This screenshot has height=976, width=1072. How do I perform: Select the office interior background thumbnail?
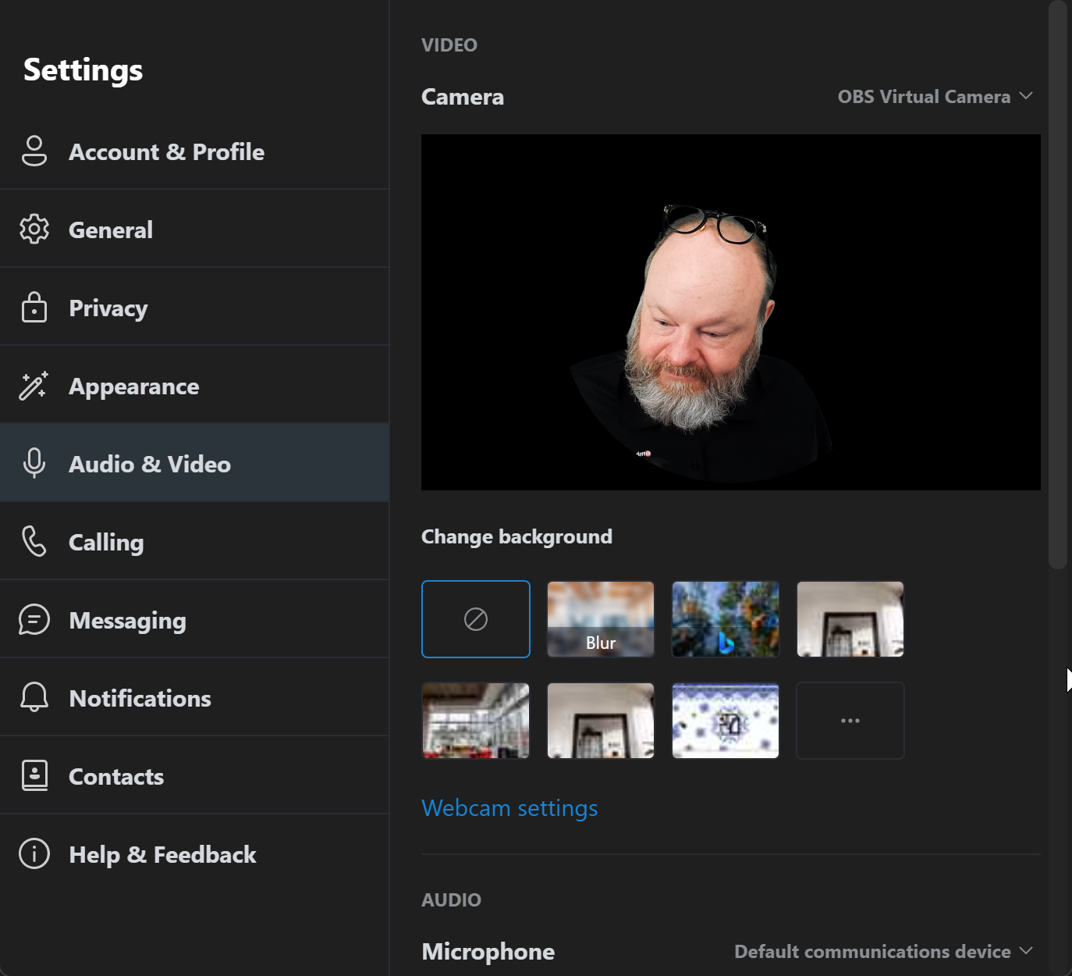[x=476, y=721]
